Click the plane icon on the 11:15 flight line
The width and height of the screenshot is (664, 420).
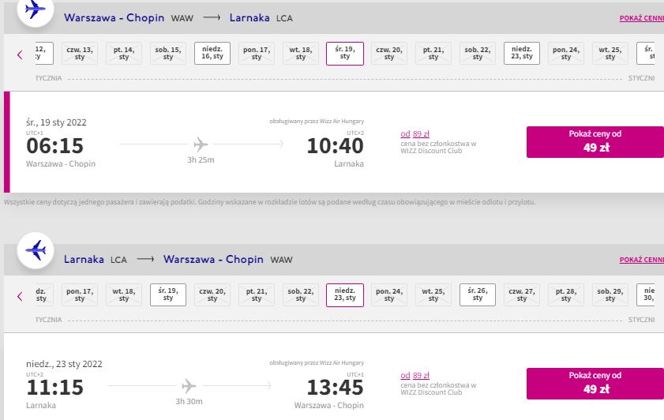tap(189, 386)
